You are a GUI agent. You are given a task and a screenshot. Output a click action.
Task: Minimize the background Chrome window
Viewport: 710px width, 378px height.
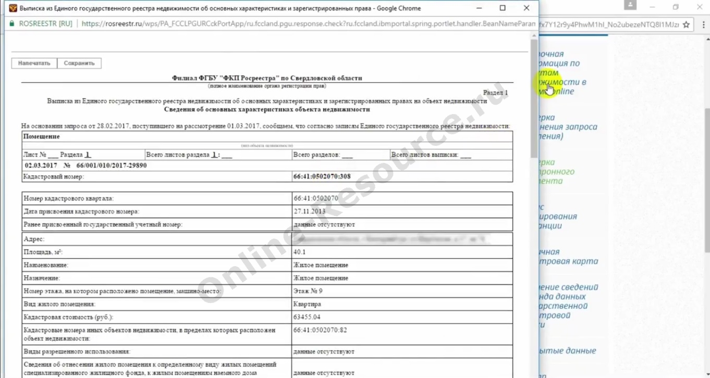click(653, 7)
